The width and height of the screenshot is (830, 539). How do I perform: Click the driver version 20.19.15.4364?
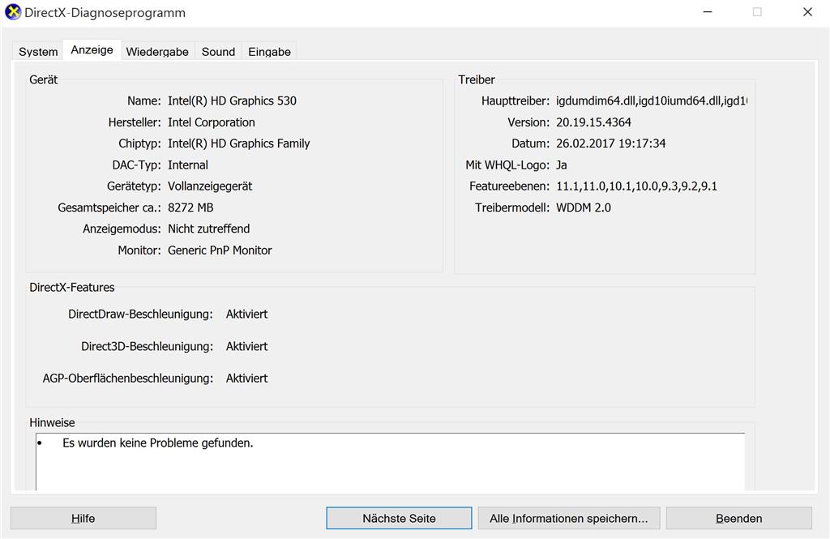[x=593, y=122]
